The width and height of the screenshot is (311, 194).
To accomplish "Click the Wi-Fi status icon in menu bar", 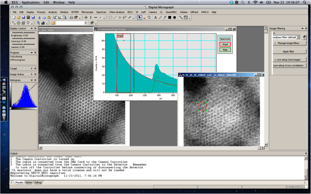I will (255, 3).
